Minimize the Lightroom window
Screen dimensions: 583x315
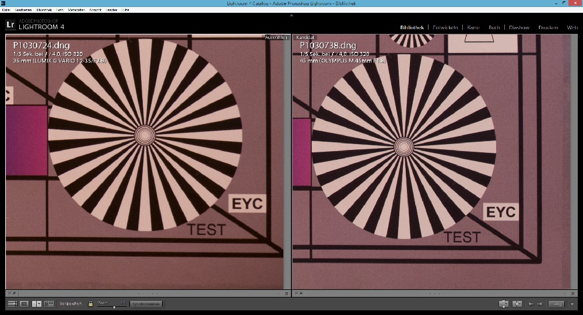point(557,3)
